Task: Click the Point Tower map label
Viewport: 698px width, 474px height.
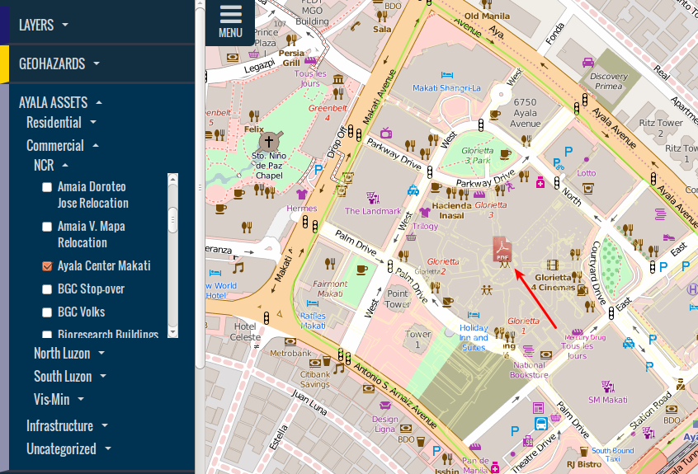Action: [x=398, y=298]
